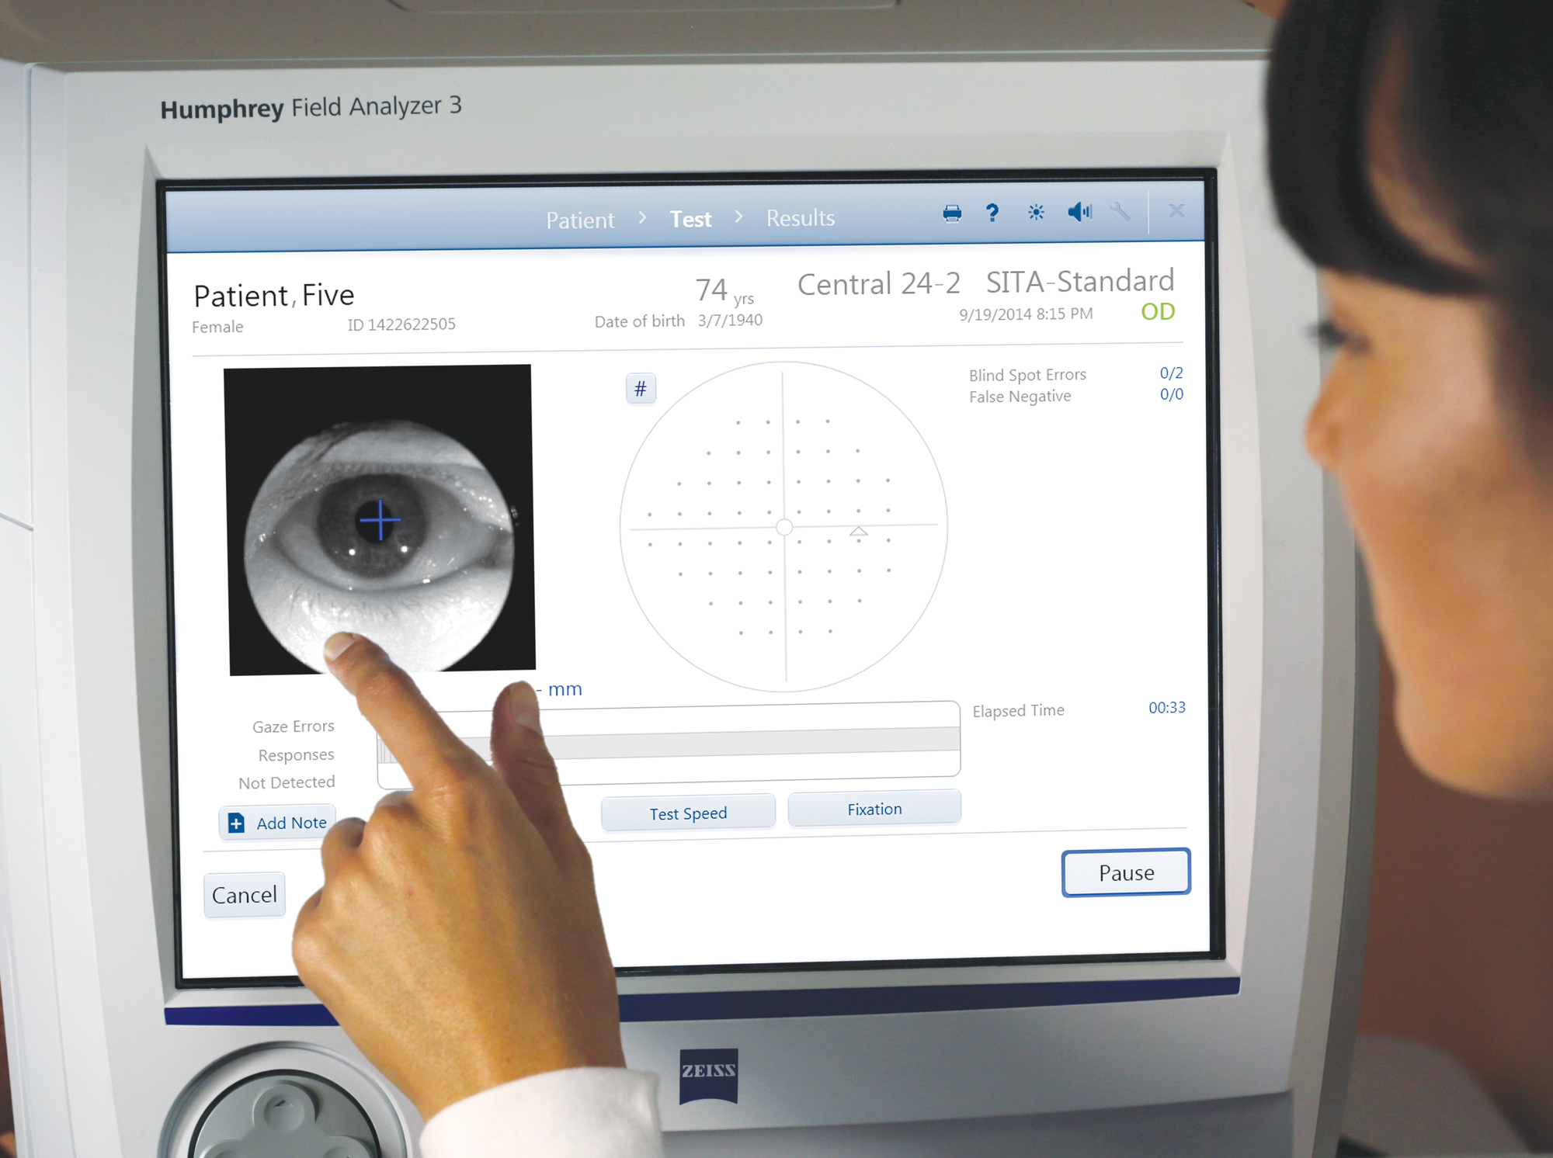The width and height of the screenshot is (1553, 1158).
Task: Click the 'Date of birth' label
Action: tap(640, 321)
